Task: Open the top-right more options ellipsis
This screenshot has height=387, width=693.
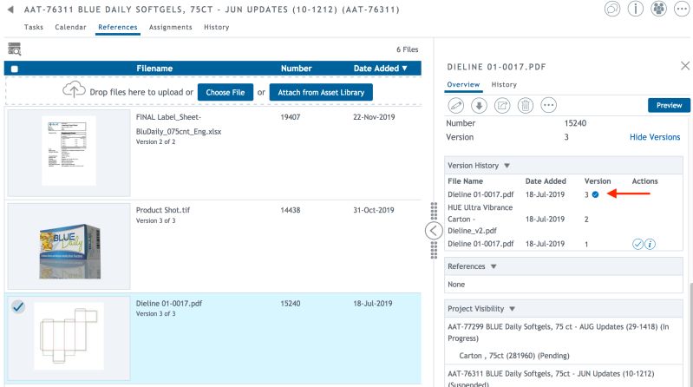Action: pyautogui.click(x=682, y=9)
